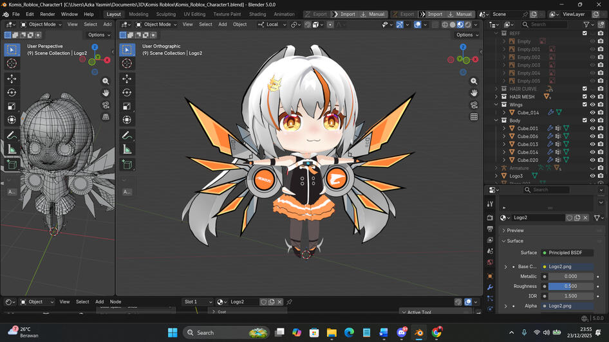Toggle proportional editing in main viewport header

[x=330, y=24]
